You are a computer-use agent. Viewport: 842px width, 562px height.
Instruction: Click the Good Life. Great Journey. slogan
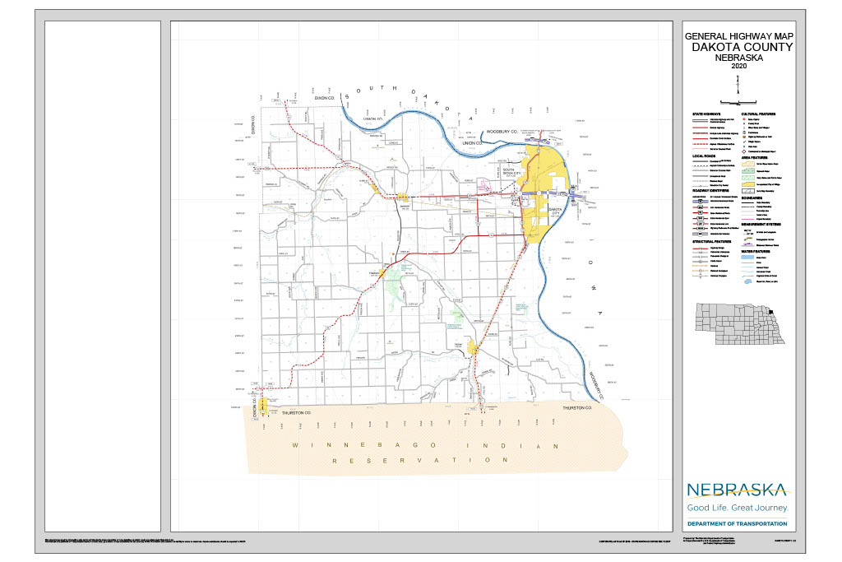pyautogui.click(x=738, y=508)
